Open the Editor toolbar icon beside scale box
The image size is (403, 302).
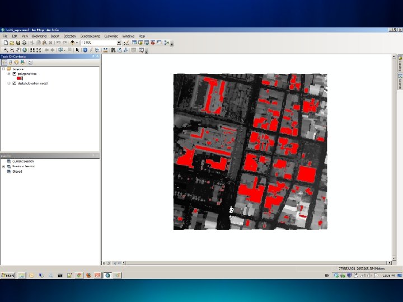126,43
